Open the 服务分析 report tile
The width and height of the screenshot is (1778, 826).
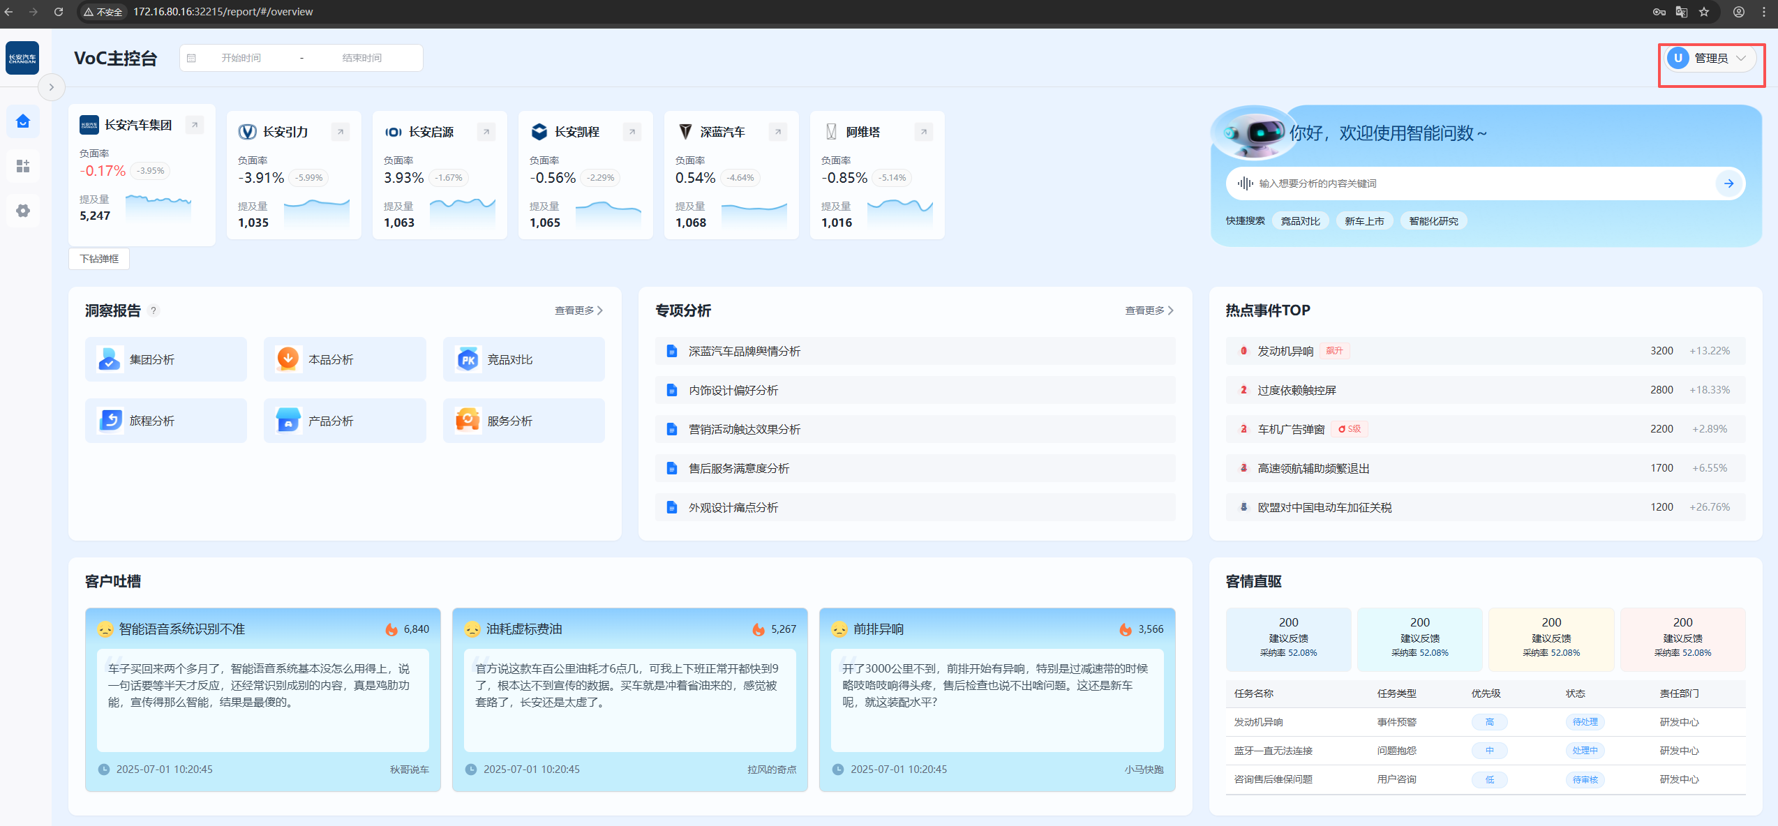coord(524,421)
